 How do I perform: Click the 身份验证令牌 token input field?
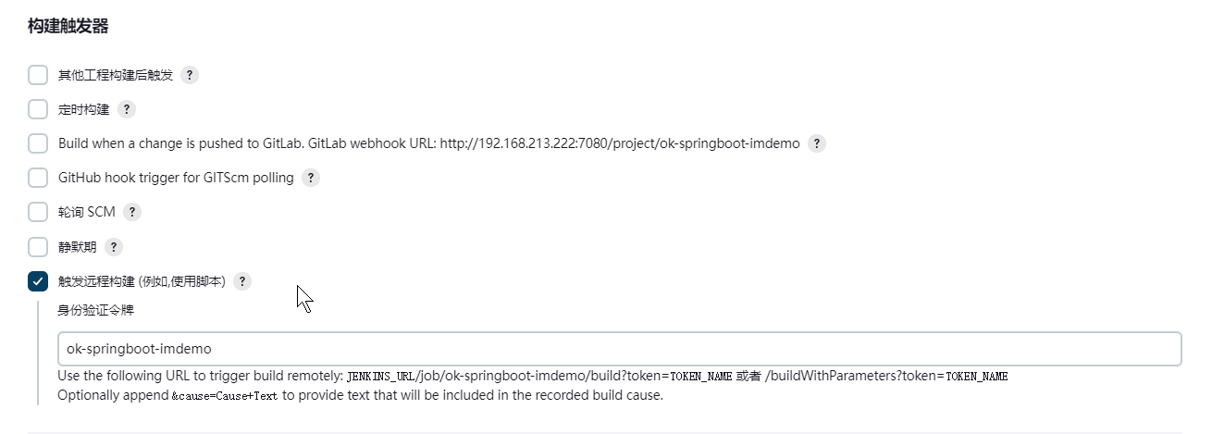pos(619,349)
